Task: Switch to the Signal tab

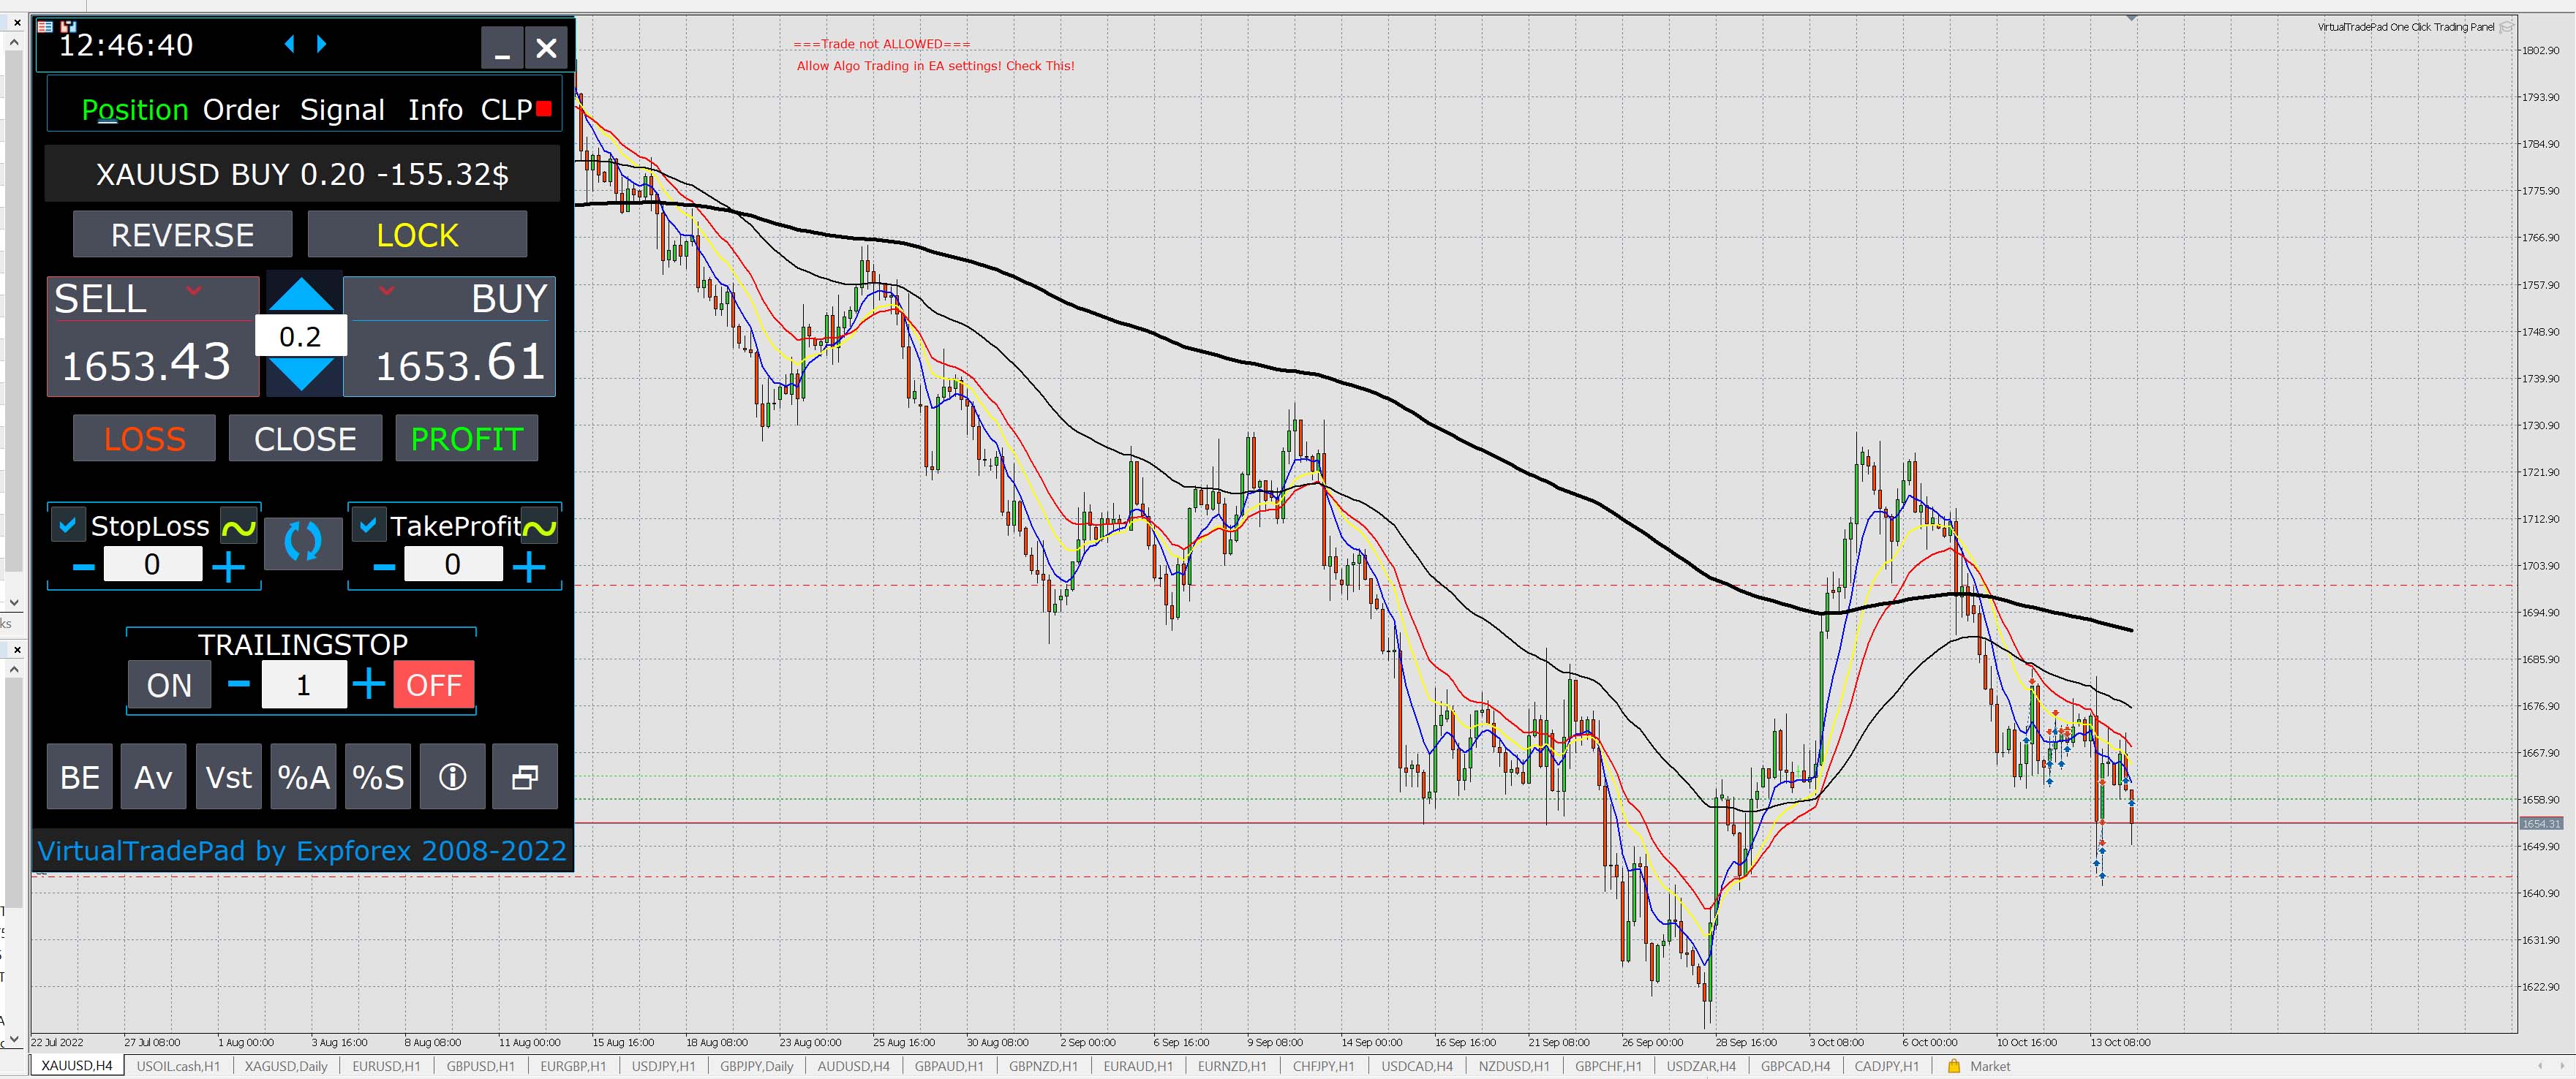Action: [342, 110]
